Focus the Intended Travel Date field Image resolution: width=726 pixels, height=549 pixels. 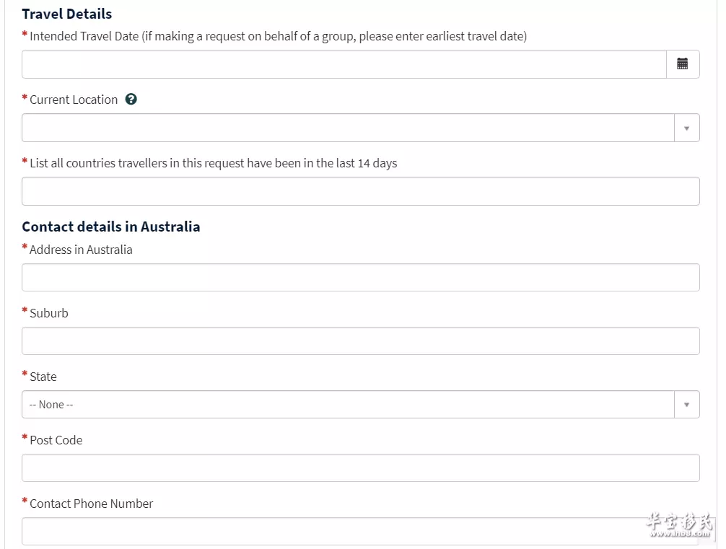pyautogui.click(x=344, y=64)
